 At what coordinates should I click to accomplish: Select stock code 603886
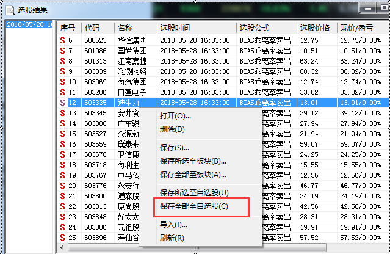coord(95,227)
